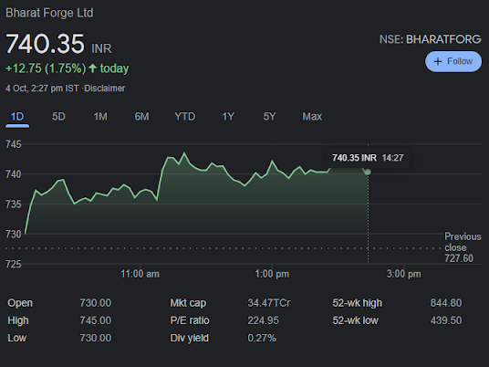
Task: Select the Max range tab
Action: pos(312,117)
